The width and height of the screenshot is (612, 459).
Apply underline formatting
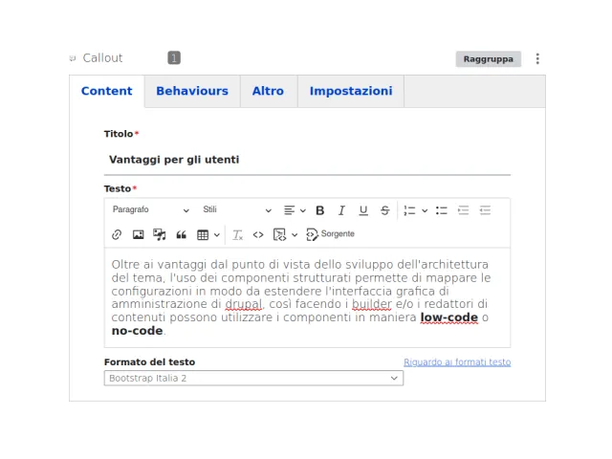click(363, 210)
